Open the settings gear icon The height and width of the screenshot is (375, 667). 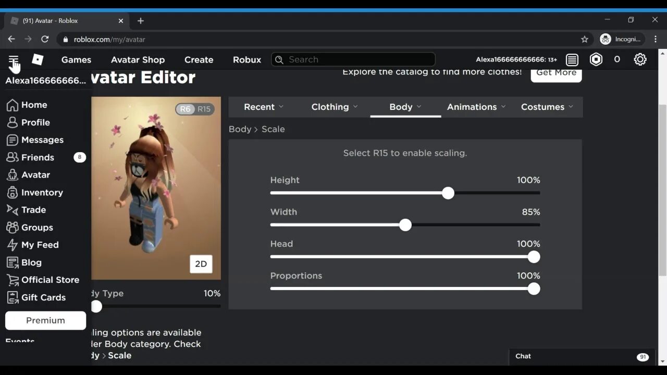640,59
